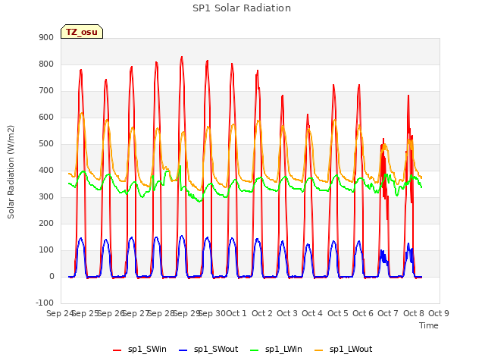Click the Oct 1 x-axis date label

click(236, 313)
